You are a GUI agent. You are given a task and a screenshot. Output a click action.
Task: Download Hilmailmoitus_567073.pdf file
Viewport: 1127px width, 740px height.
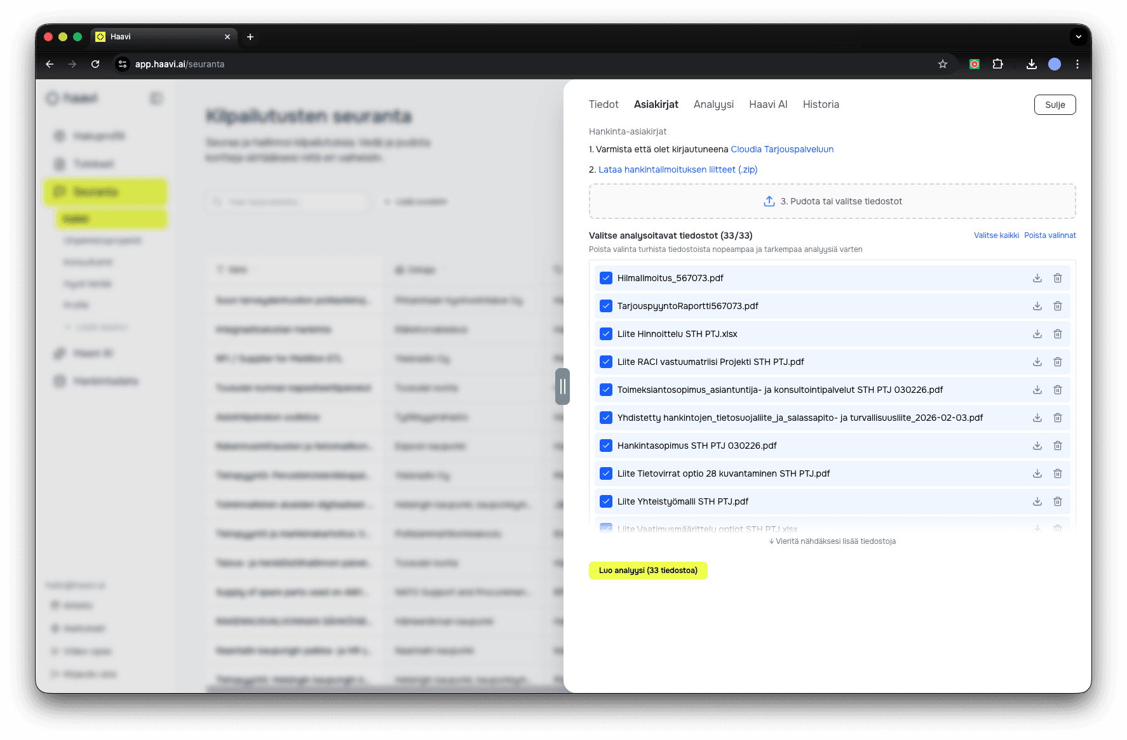click(1037, 278)
